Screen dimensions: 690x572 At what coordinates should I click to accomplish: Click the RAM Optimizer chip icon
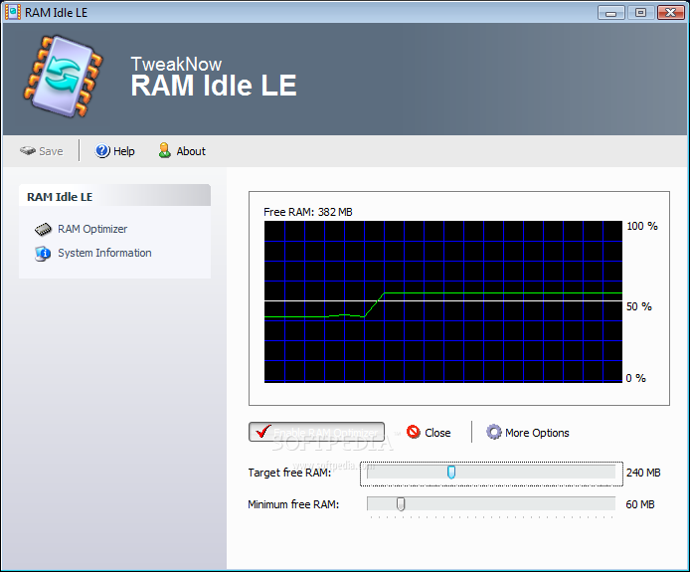click(43, 229)
